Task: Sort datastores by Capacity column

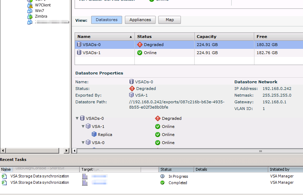Action: [x=224, y=37]
